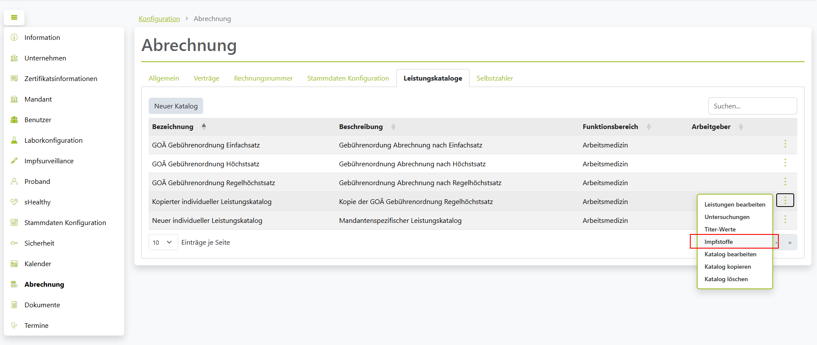Sort table by Bezeichnung column
Image resolution: width=817 pixels, height=345 pixels.
(x=173, y=126)
